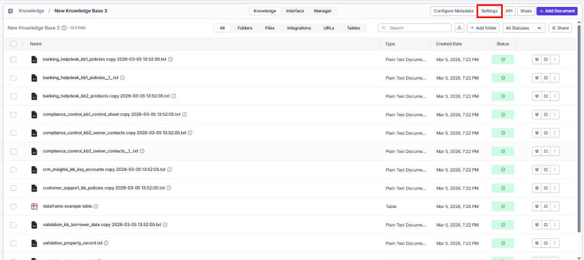Screen dimensions: 584x260
Task: Click the purple Add Document button
Action: click(x=557, y=11)
